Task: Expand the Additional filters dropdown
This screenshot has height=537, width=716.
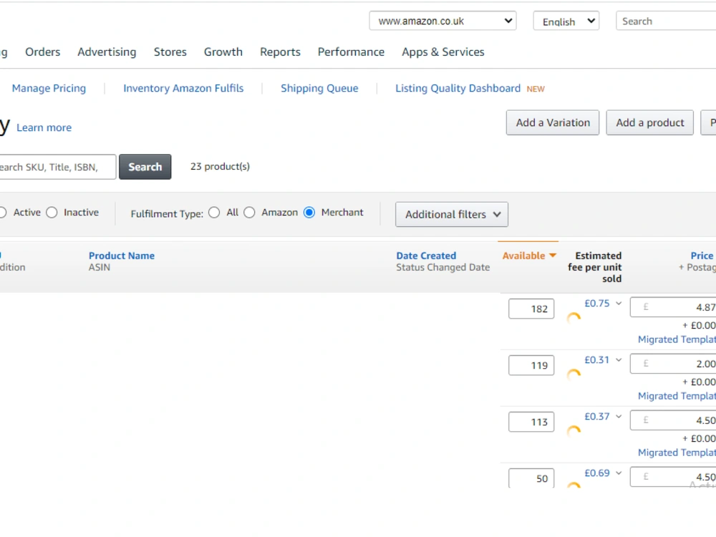Action: point(452,214)
